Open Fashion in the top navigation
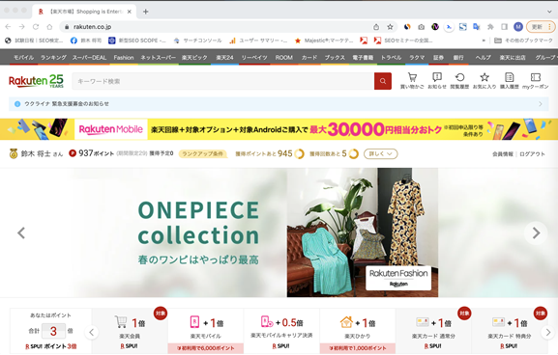 (124, 57)
